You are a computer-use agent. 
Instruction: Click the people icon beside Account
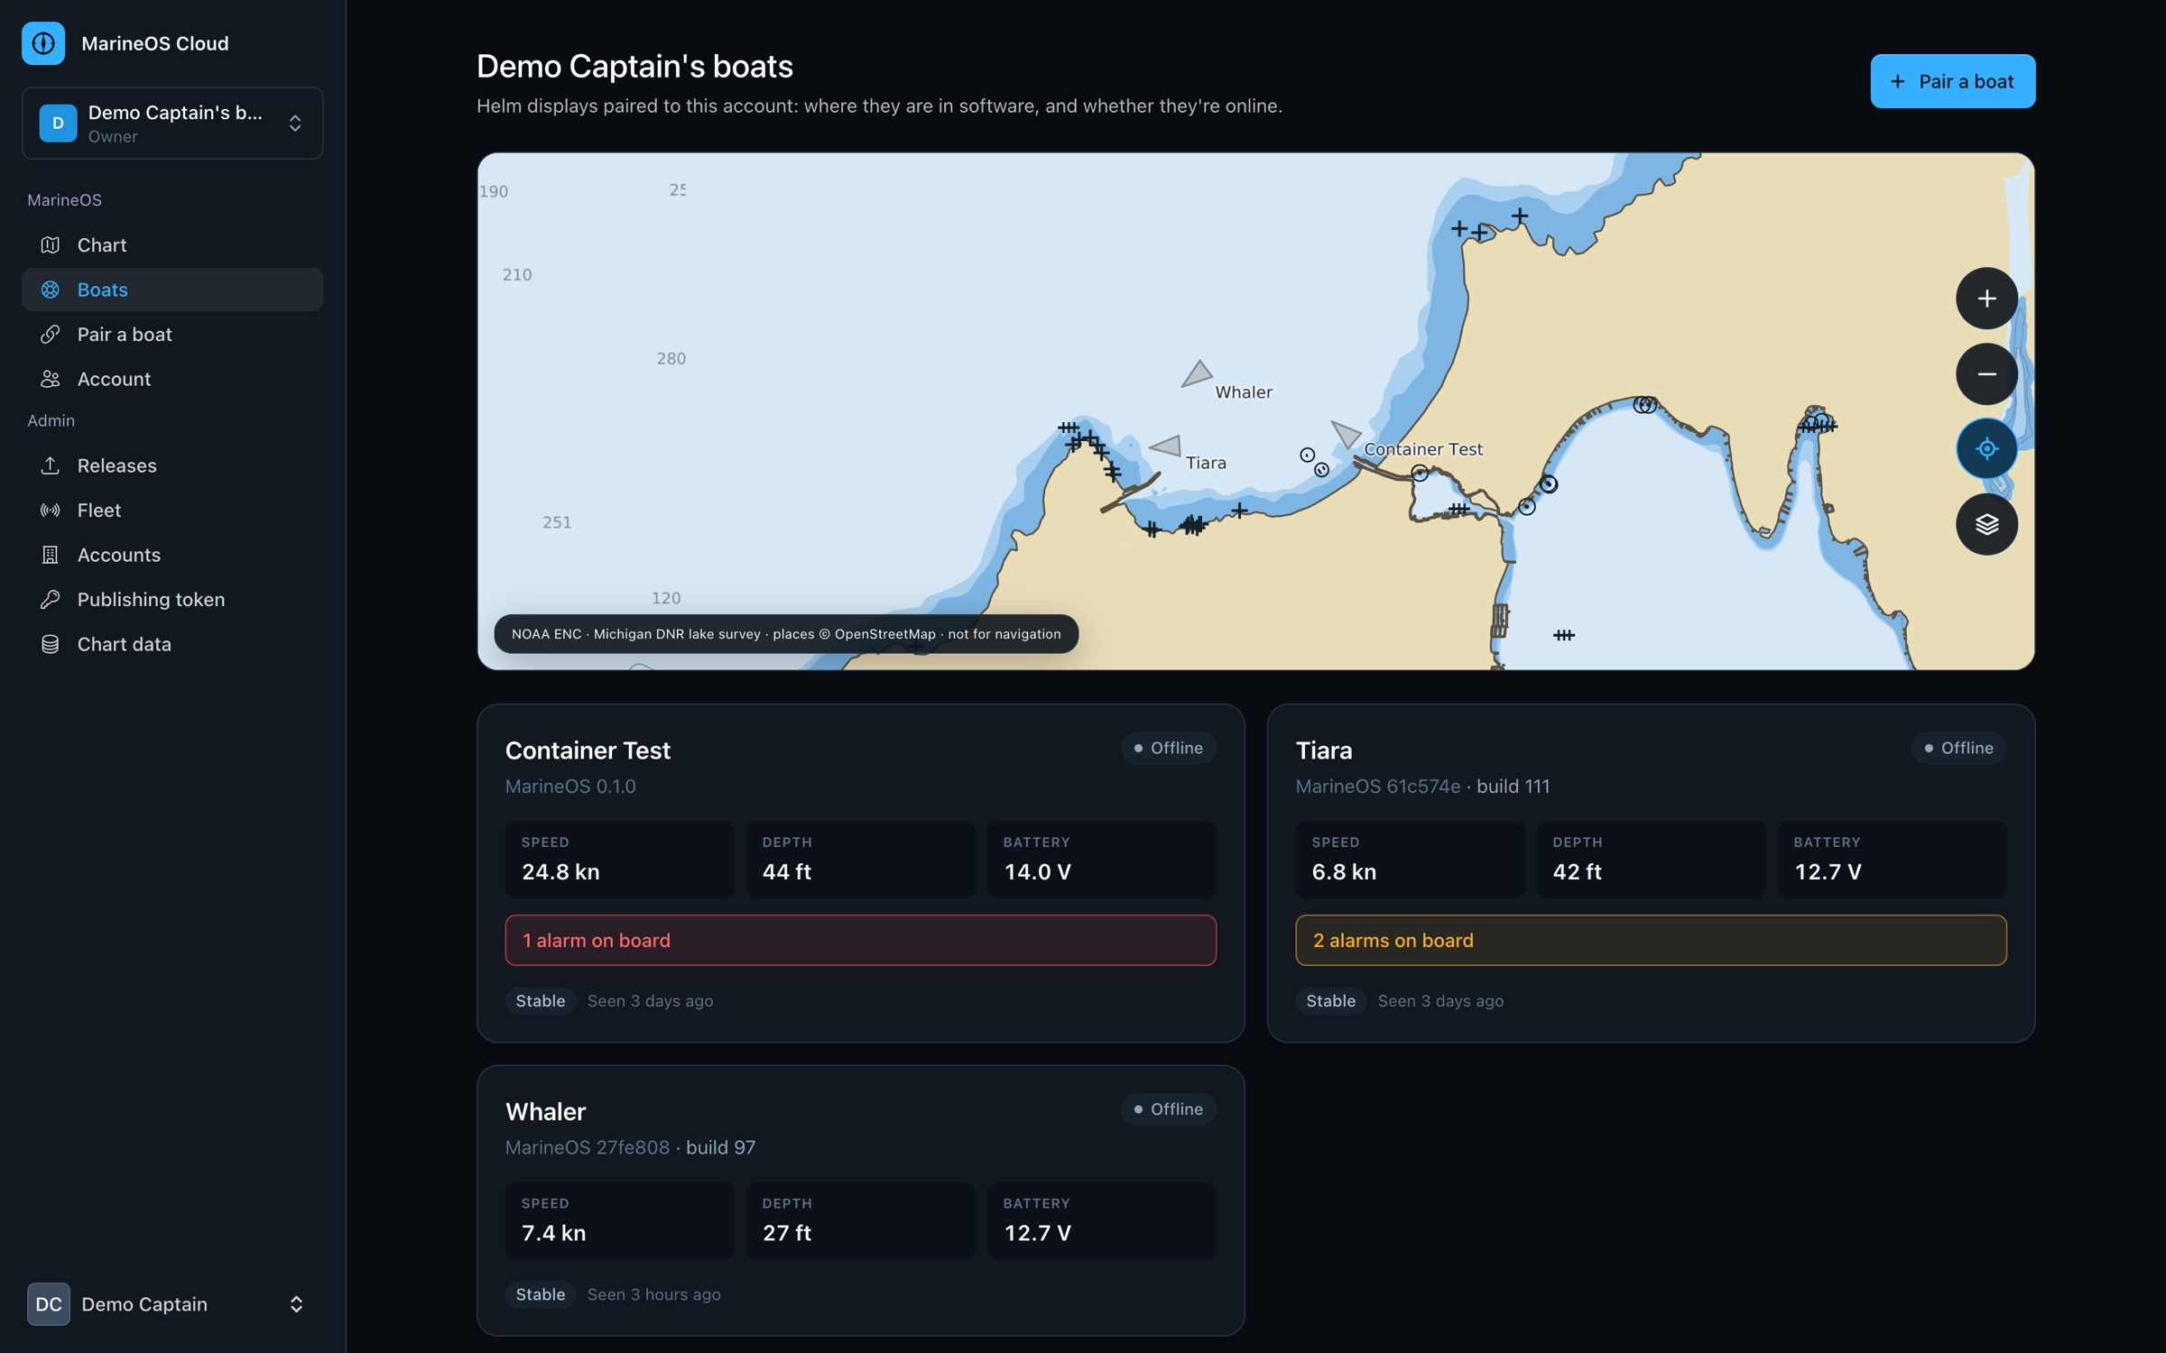click(x=51, y=379)
